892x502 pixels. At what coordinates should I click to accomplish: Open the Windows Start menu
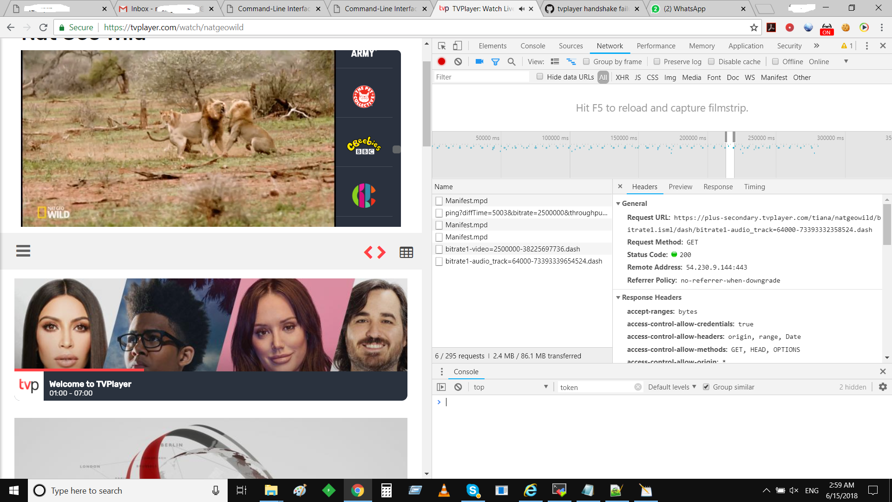coord(14,490)
